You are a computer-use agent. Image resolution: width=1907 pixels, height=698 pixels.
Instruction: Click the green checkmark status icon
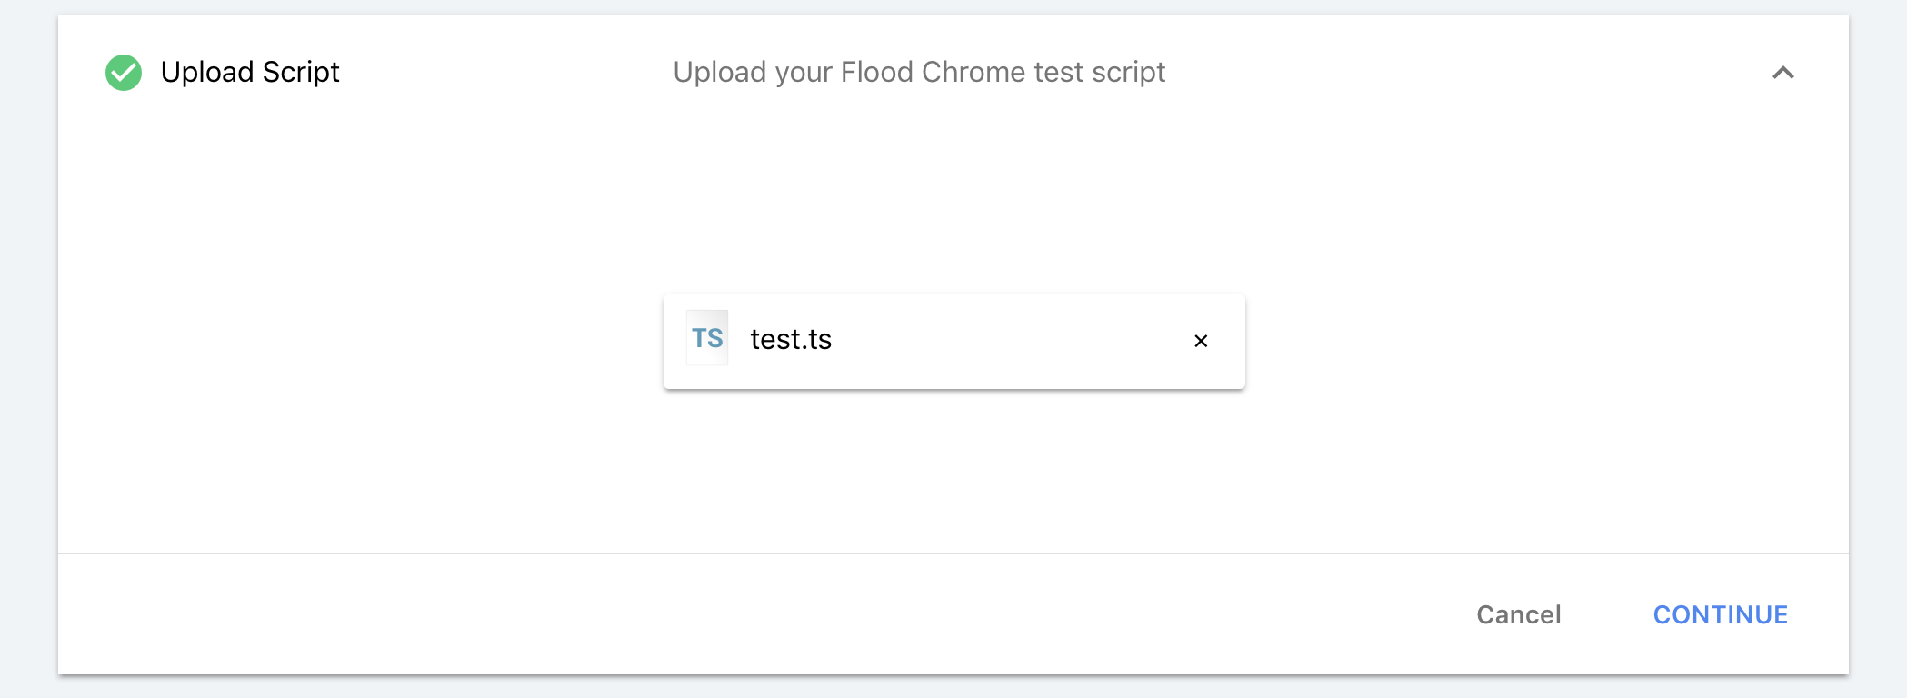124,73
